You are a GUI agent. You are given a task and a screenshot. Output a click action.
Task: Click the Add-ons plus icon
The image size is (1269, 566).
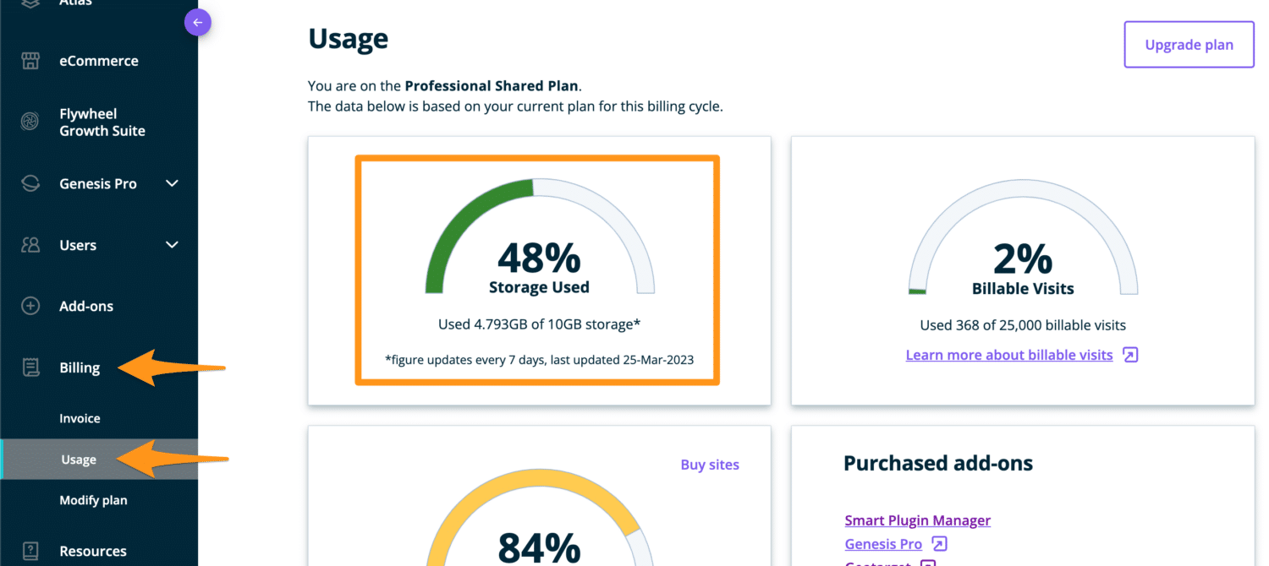30,306
